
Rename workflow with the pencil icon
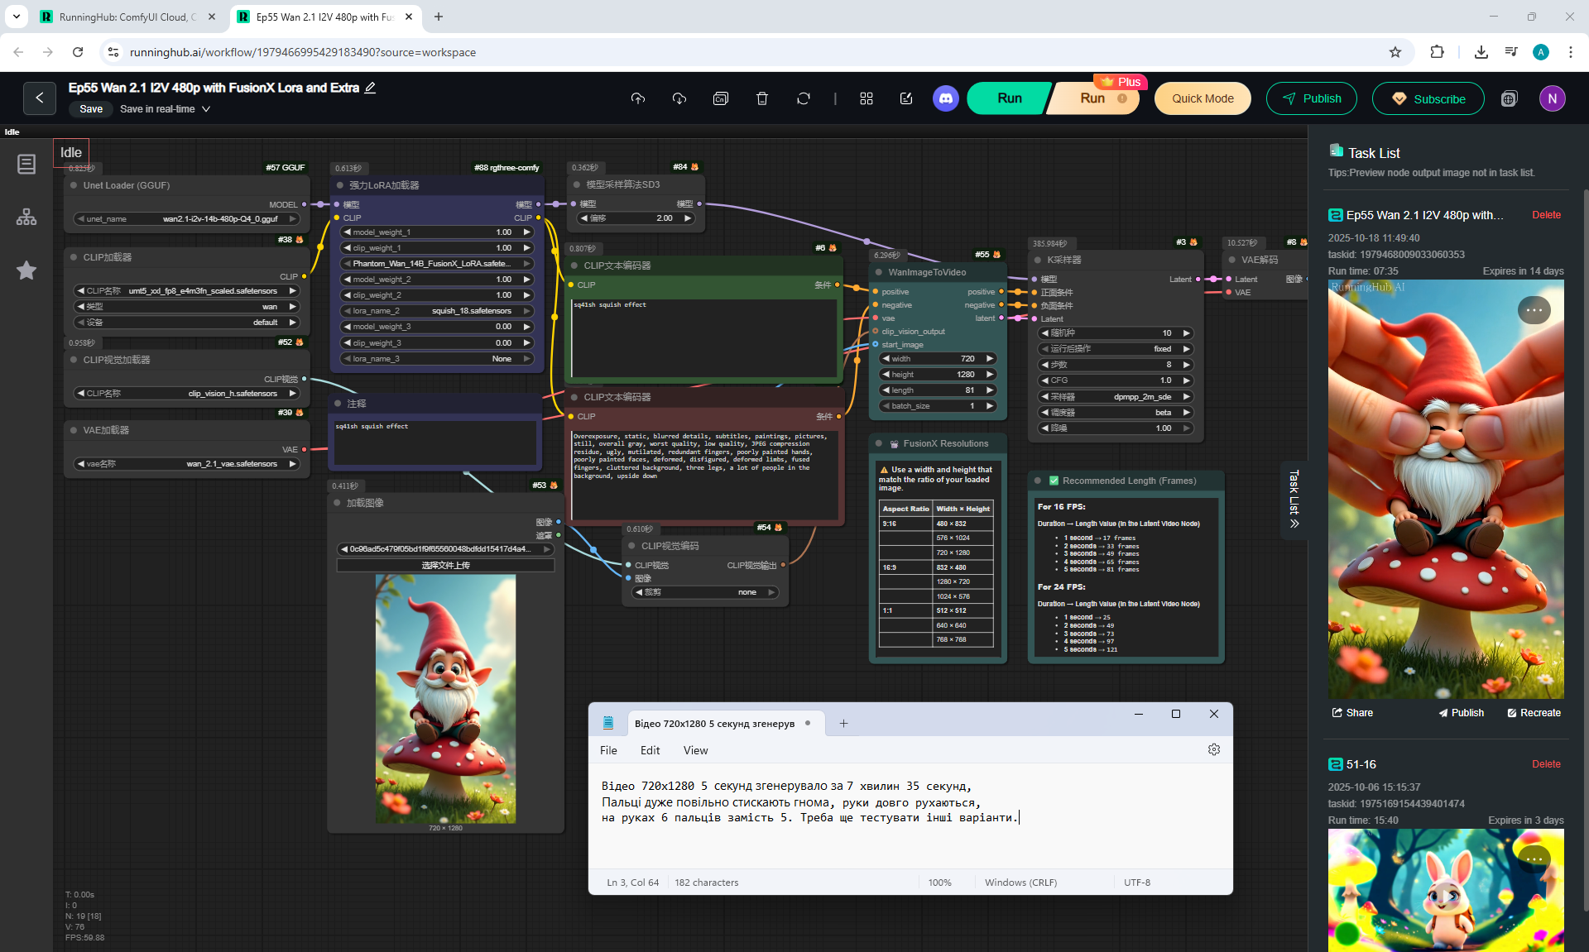[x=370, y=88]
